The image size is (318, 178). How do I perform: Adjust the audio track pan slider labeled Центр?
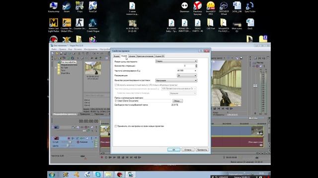(68, 145)
